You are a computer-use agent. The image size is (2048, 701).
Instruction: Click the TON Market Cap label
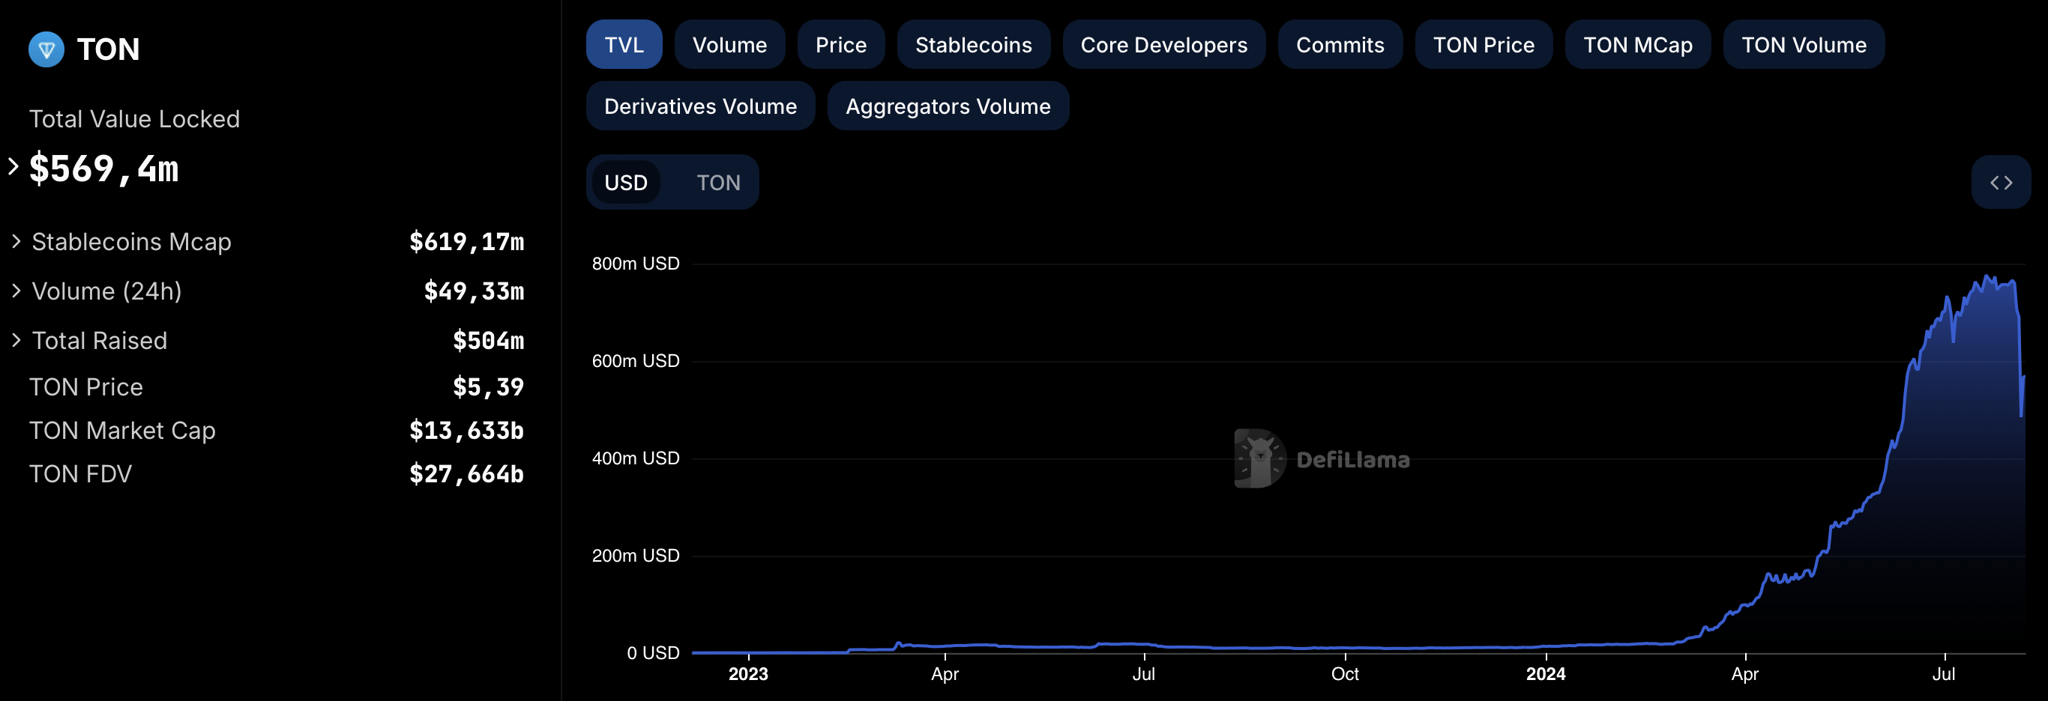pos(122,431)
